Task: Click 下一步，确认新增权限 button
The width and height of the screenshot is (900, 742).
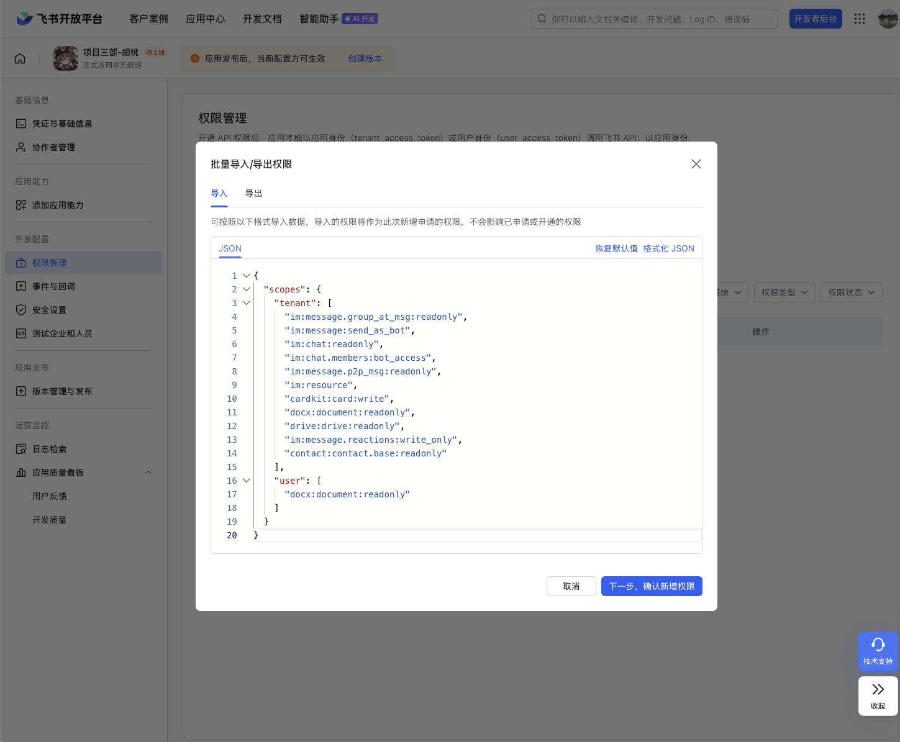Action: coord(652,586)
